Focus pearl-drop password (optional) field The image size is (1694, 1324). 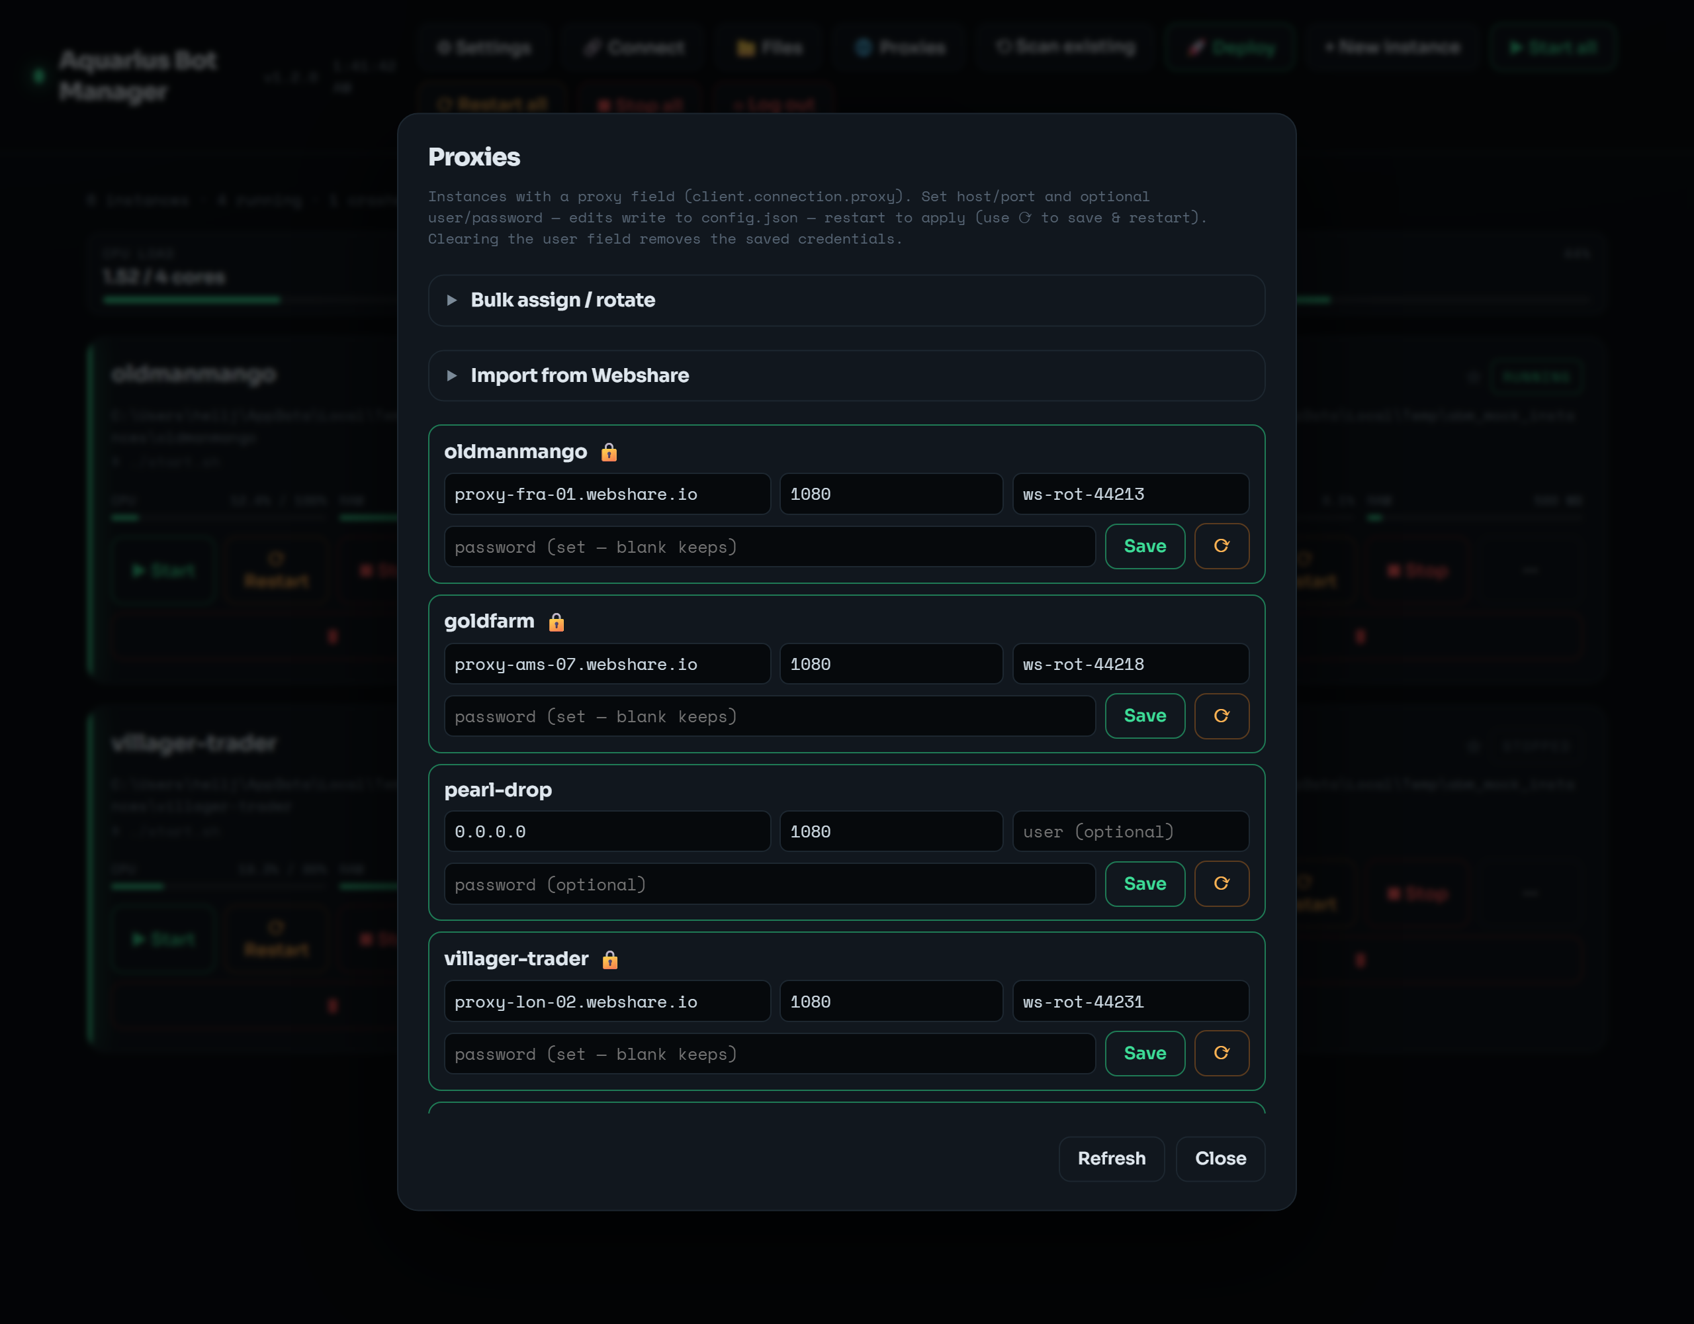pos(770,884)
